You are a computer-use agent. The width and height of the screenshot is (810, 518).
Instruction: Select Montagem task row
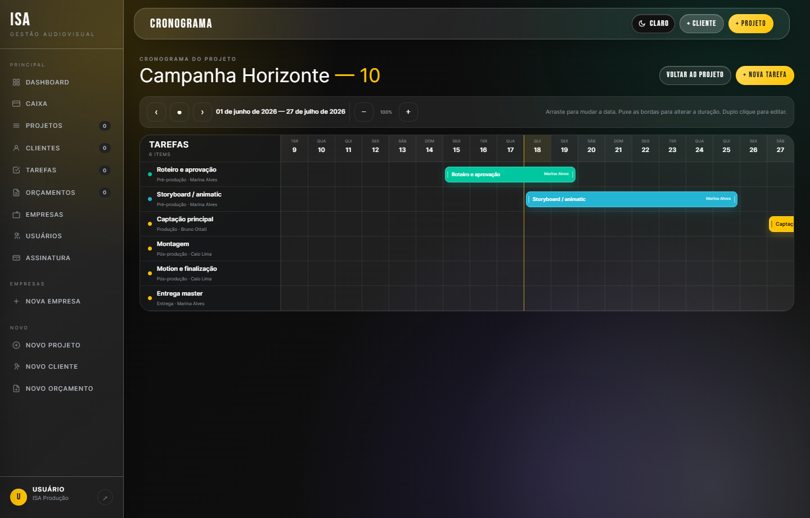point(210,249)
